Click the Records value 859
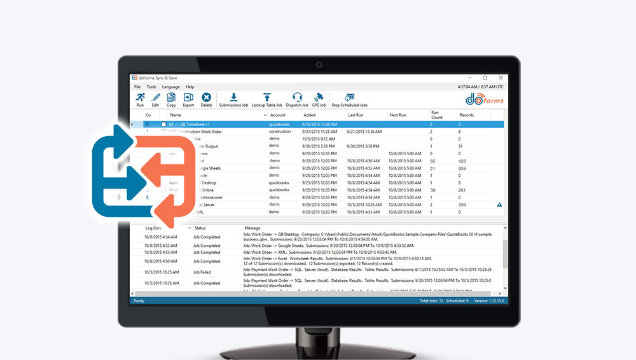The height and width of the screenshot is (360, 636). [462, 169]
